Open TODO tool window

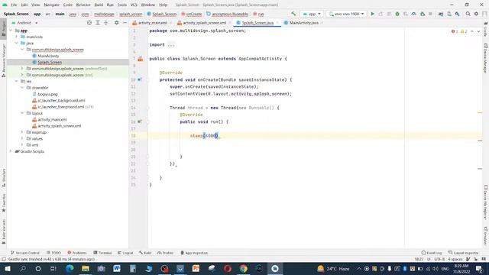(x=53, y=253)
